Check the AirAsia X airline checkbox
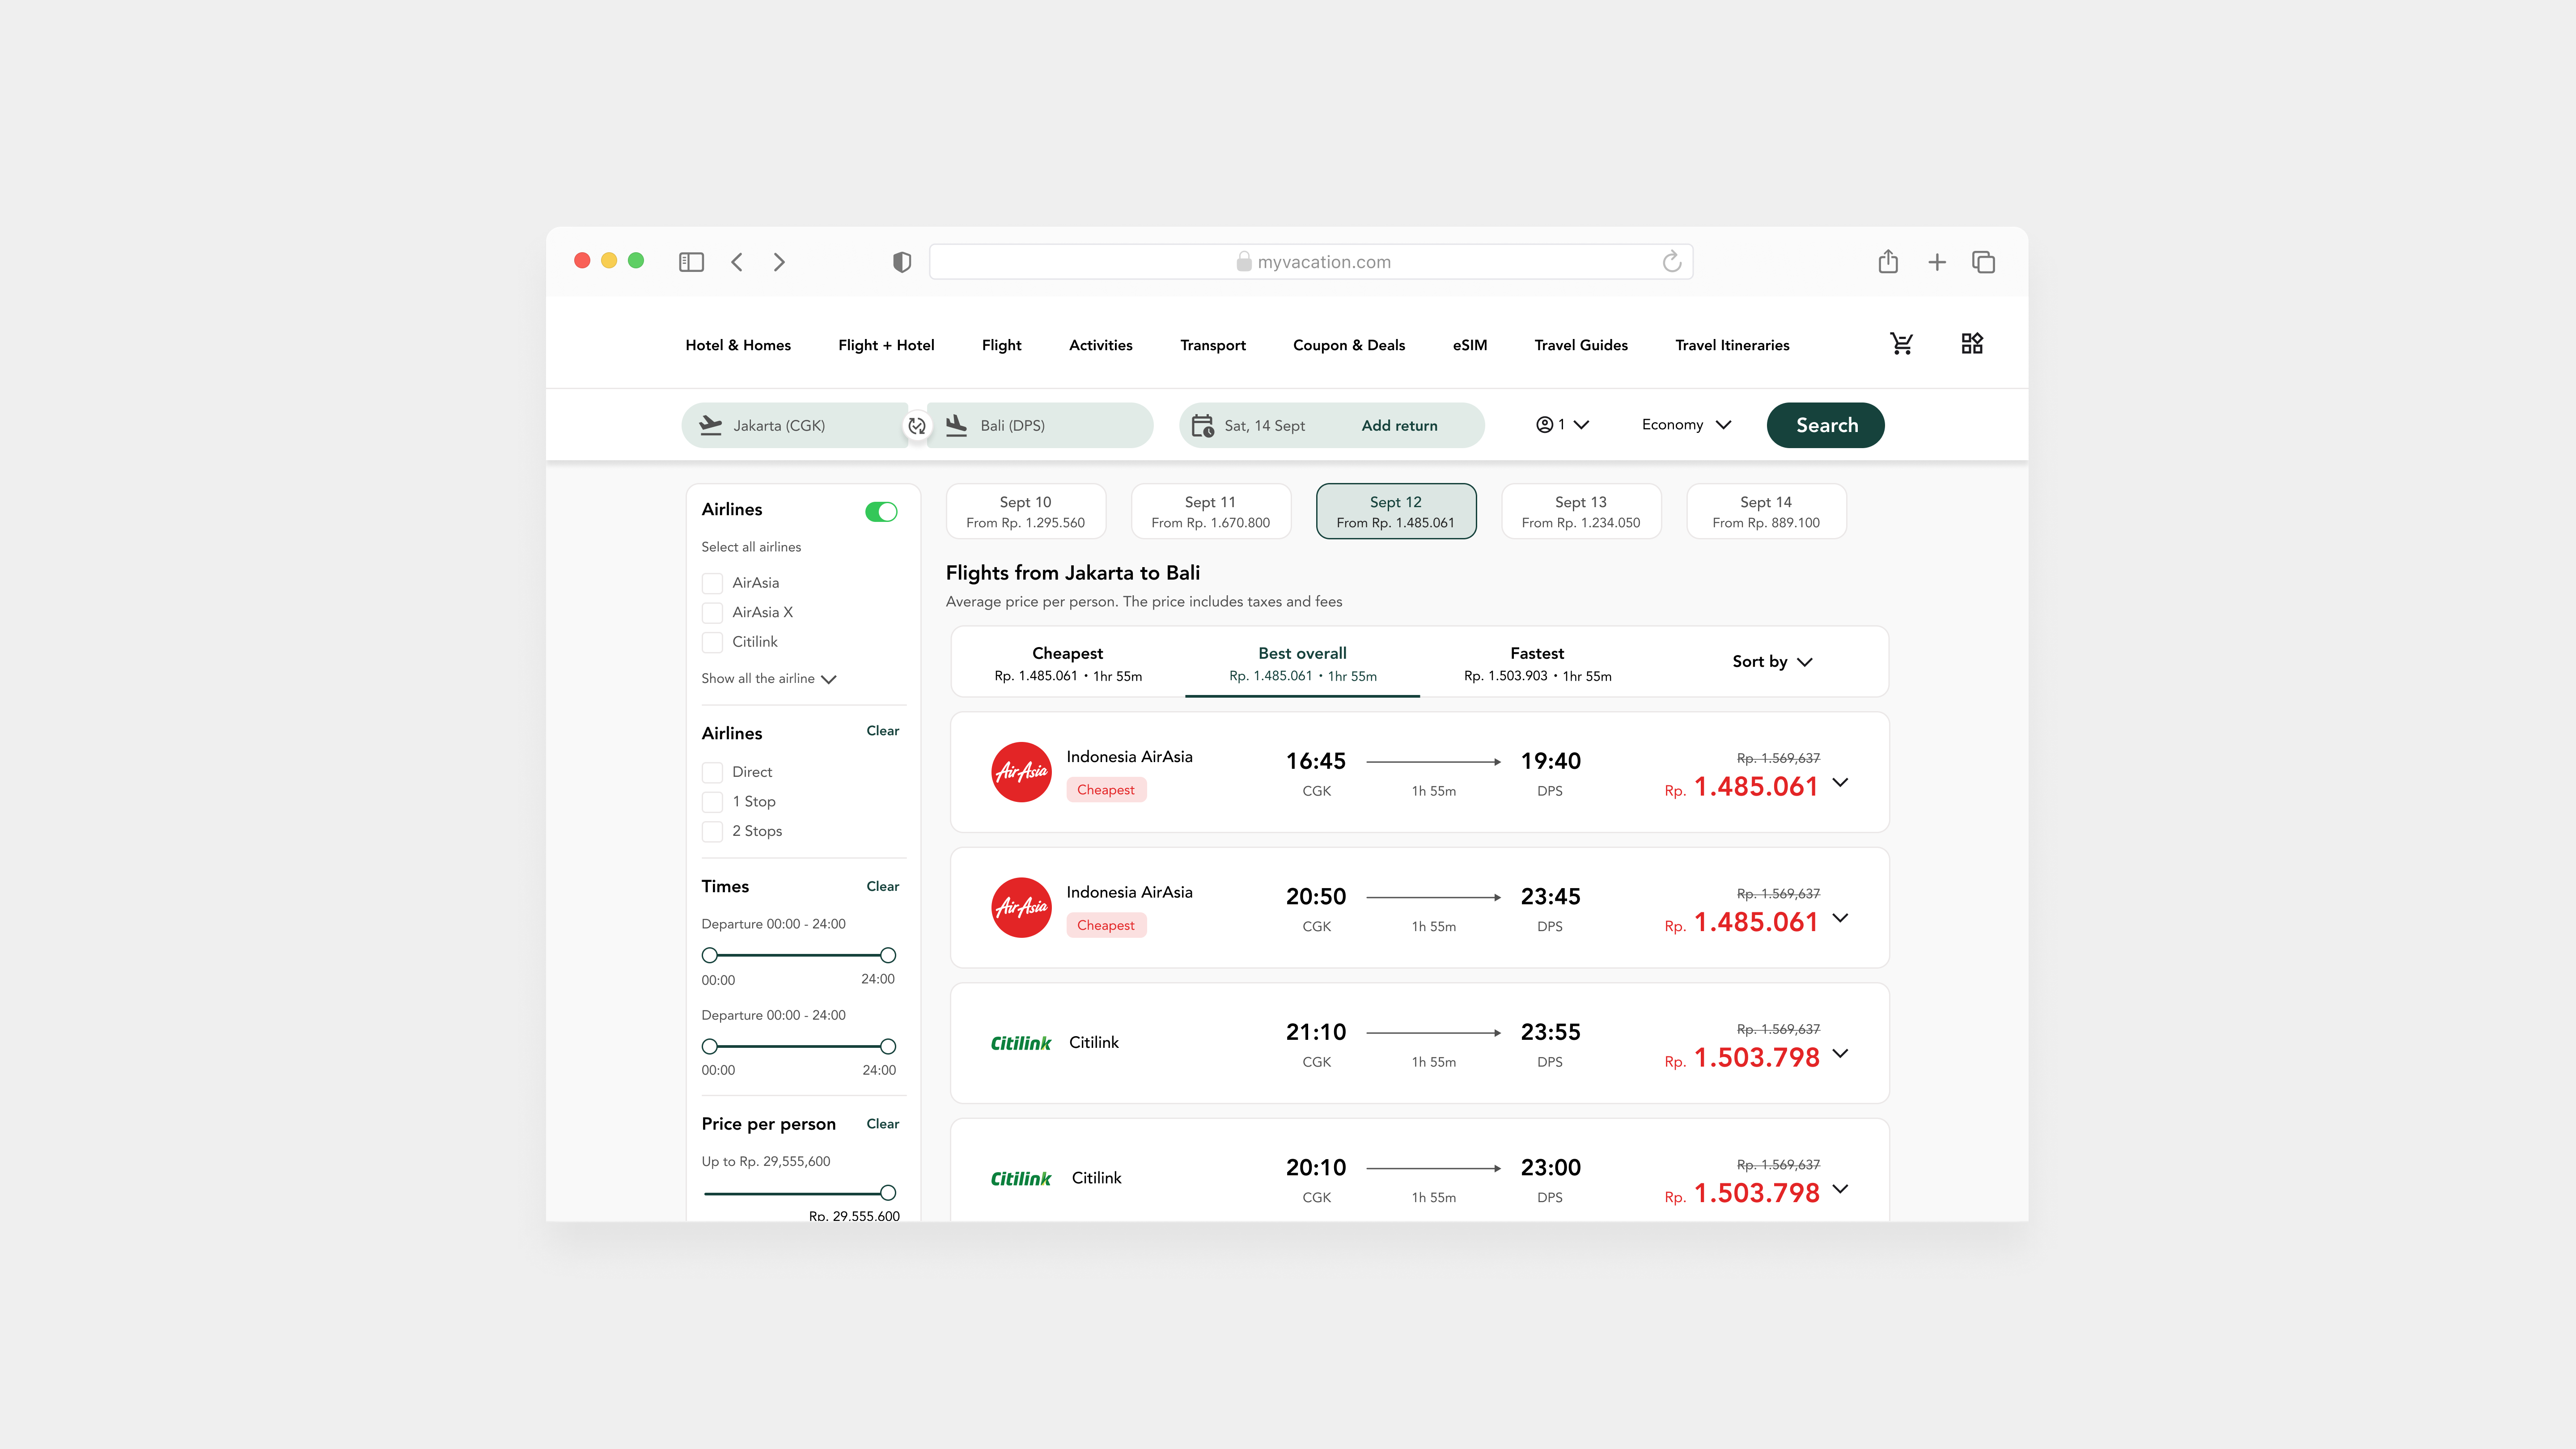2576x1449 pixels. coord(712,613)
